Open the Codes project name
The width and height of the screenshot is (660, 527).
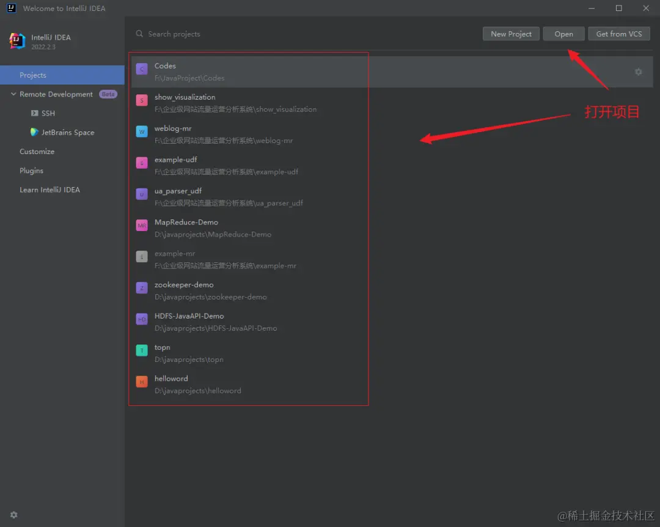[x=165, y=65]
